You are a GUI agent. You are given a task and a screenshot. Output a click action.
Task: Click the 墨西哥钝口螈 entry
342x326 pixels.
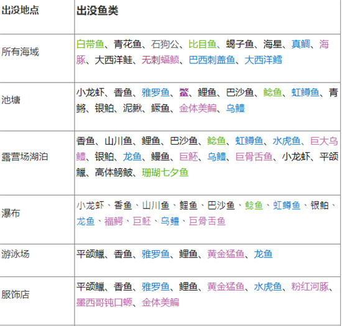[x=104, y=302]
